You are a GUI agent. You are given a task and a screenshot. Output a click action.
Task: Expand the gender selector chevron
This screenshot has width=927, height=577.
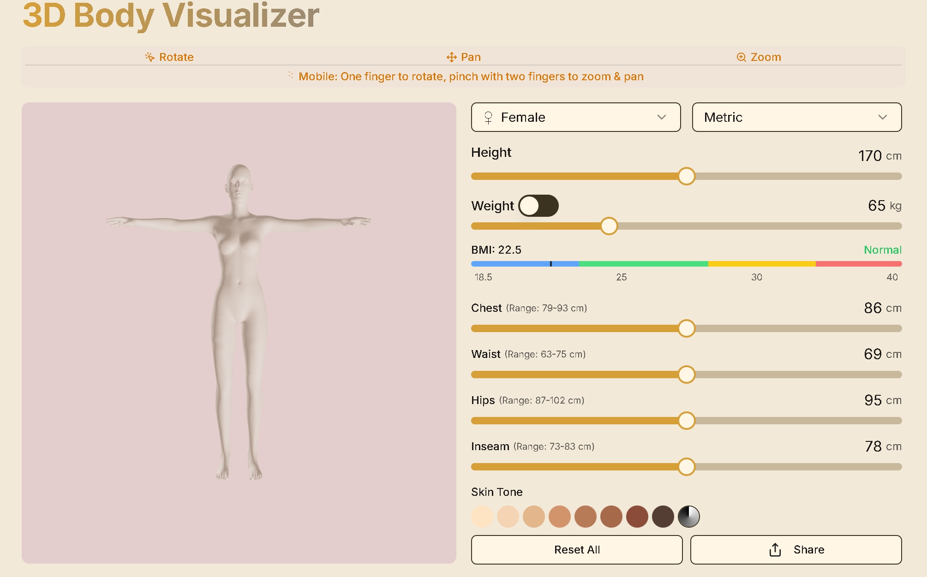(x=662, y=117)
